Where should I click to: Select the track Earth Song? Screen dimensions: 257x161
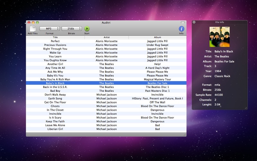coord(106,99)
